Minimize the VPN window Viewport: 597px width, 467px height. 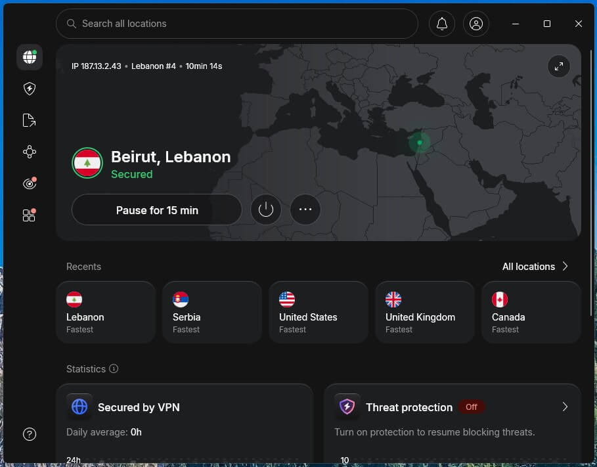[x=516, y=24]
